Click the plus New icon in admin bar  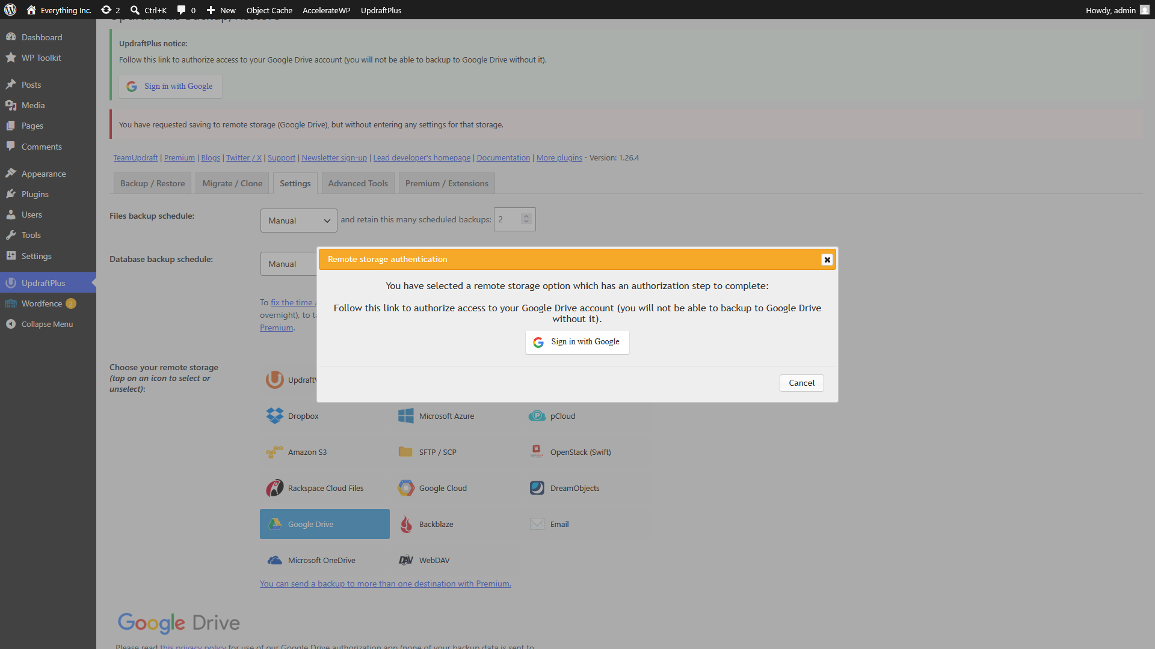(x=211, y=10)
